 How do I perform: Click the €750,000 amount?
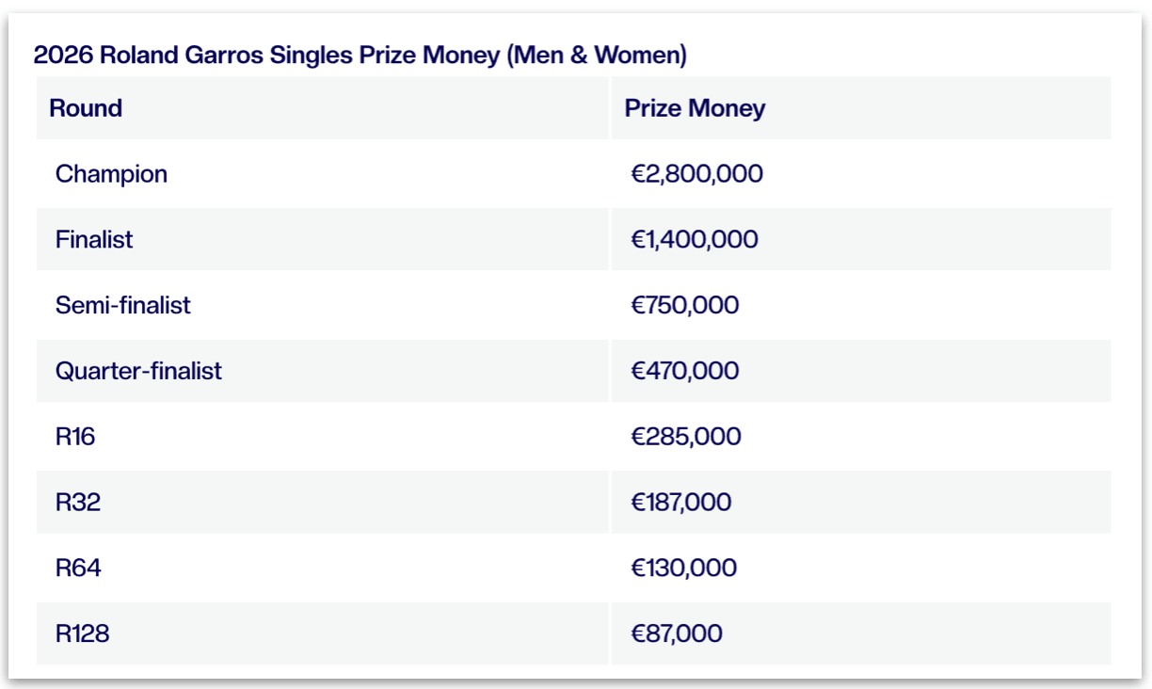click(685, 305)
